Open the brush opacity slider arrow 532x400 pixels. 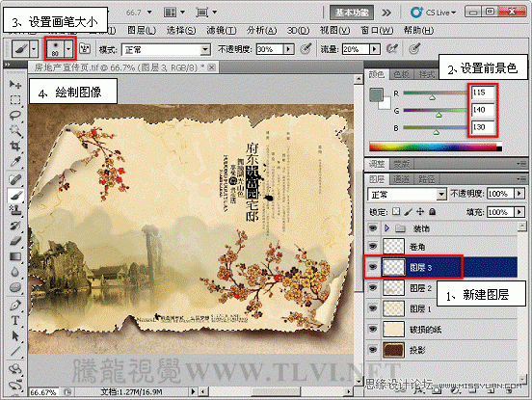click(x=288, y=49)
